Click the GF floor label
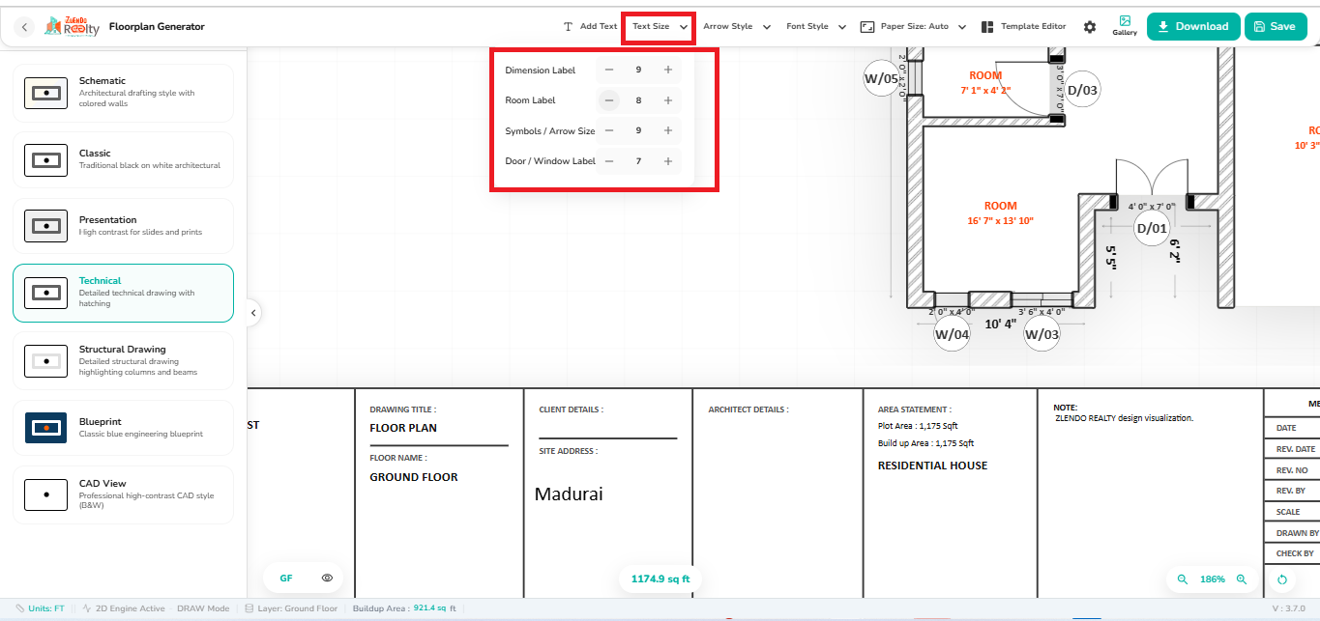The image size is (1320, 621). [x=286, y=579]
